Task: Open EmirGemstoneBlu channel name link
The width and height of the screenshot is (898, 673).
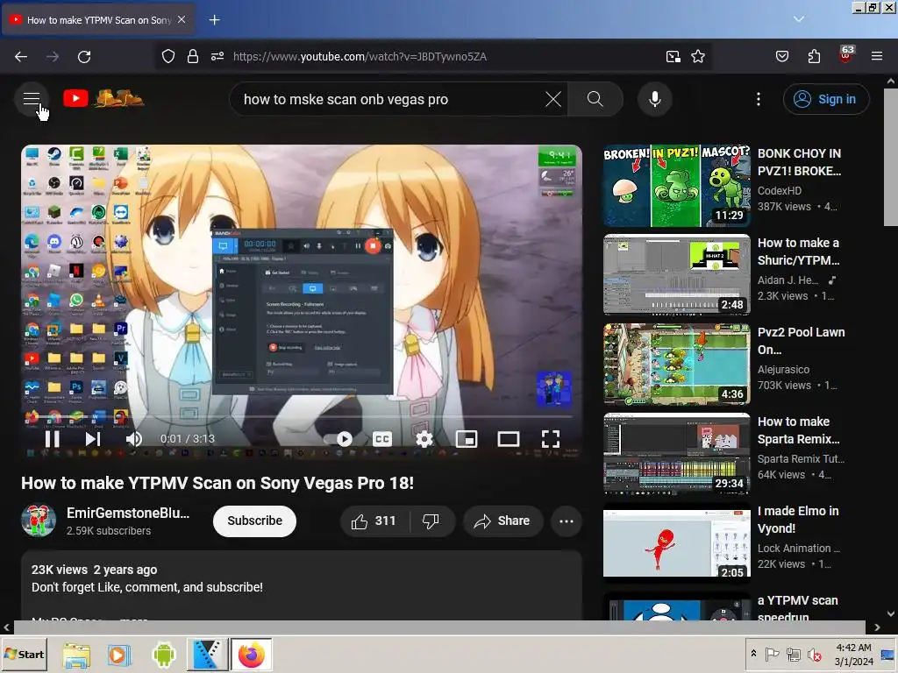Action: 128,513
